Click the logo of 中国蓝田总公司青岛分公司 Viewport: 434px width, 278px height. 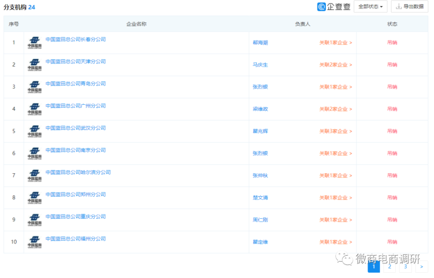click(x=35, y=87)
